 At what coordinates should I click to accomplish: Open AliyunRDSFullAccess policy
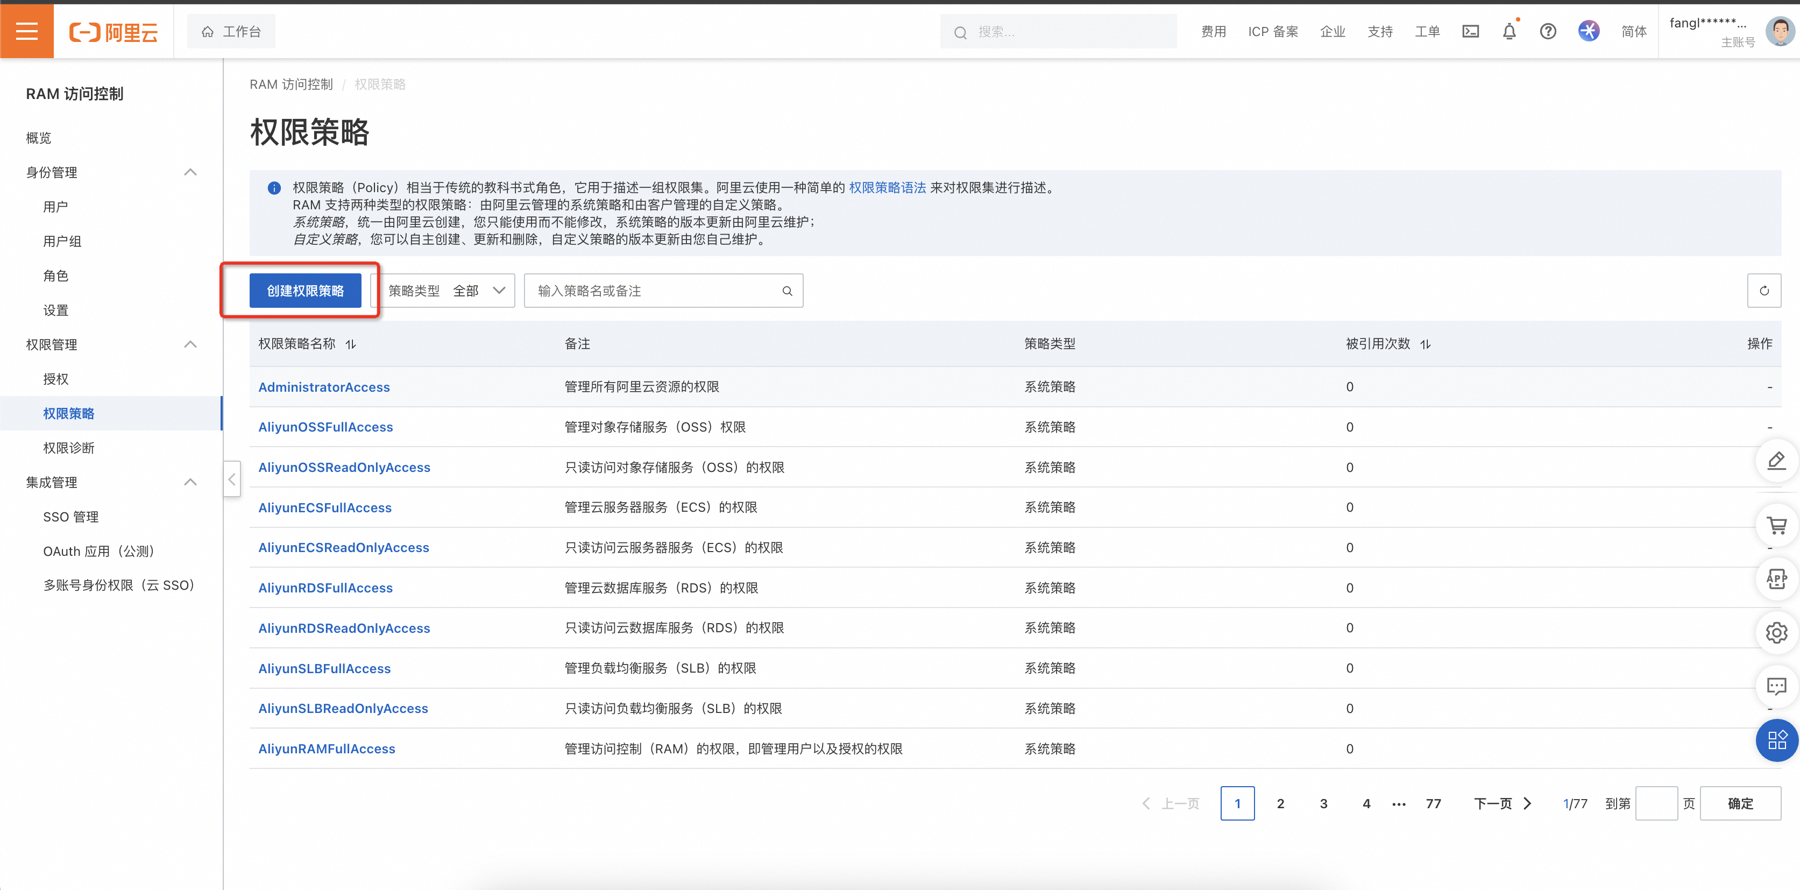pyautogui.click(x=325, y=588)
